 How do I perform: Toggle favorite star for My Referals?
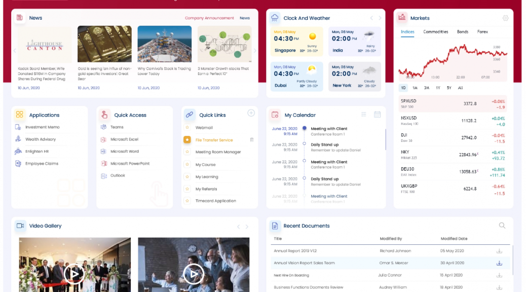[187, 189]
